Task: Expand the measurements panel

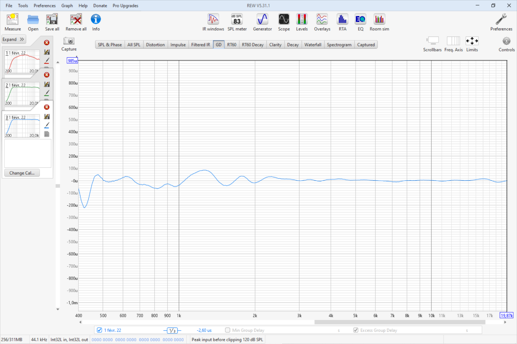Action: [14, 39]
